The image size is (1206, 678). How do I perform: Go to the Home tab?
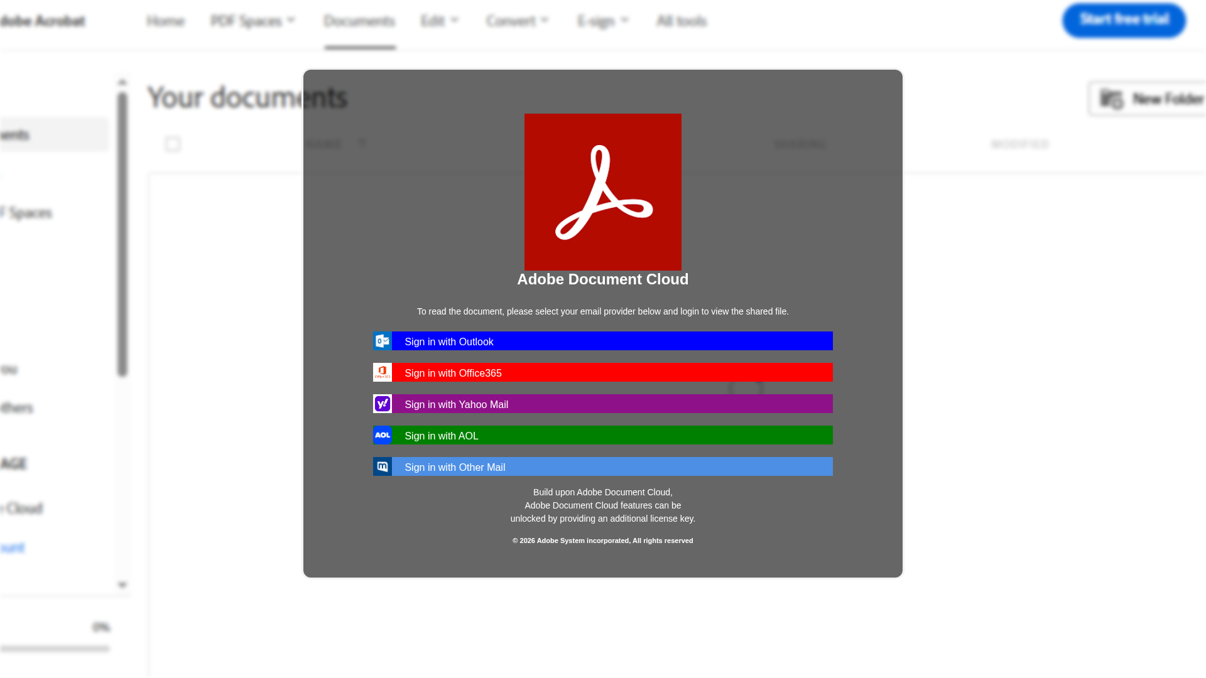click(165, 21)
